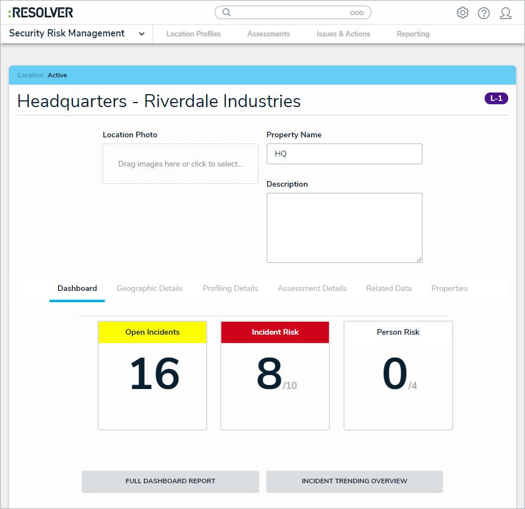Switch to the Related Data tab
This screenshot has height=509, width=525.
pos(389,288)
